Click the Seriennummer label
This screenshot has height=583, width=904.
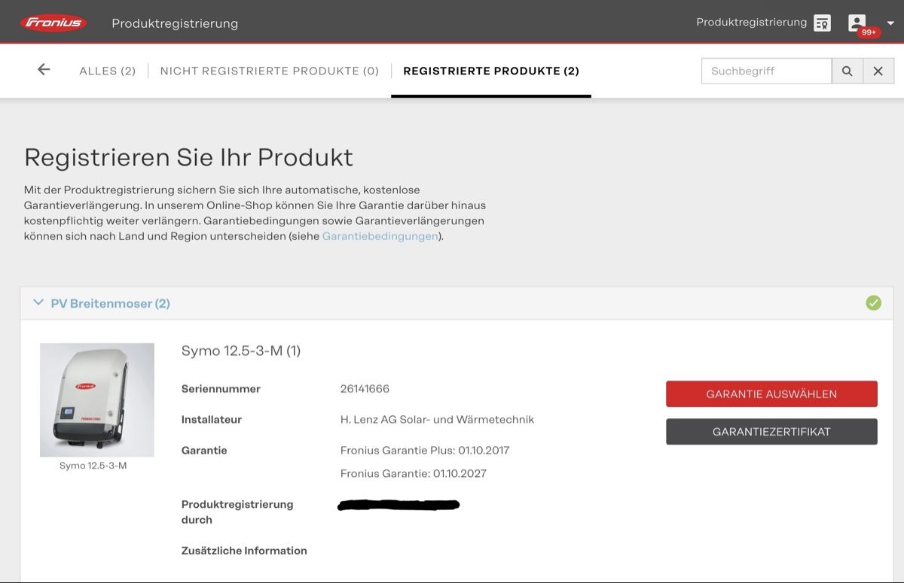(x=221, y=389)
